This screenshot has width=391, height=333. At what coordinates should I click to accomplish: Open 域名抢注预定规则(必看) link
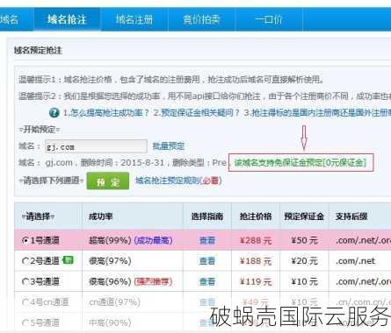click(178, 181)
